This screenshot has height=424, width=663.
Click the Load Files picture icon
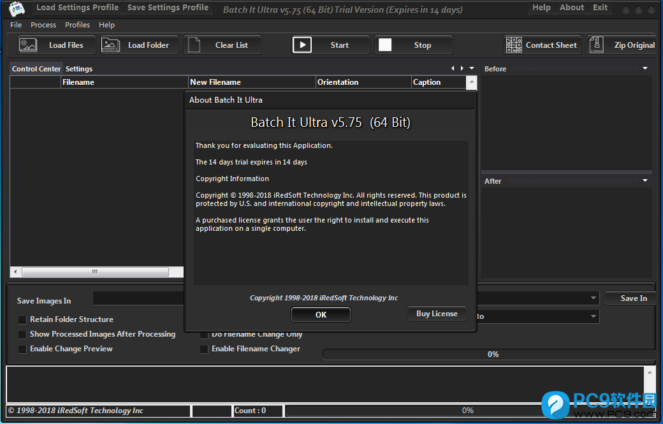click(x=28, y=45)
